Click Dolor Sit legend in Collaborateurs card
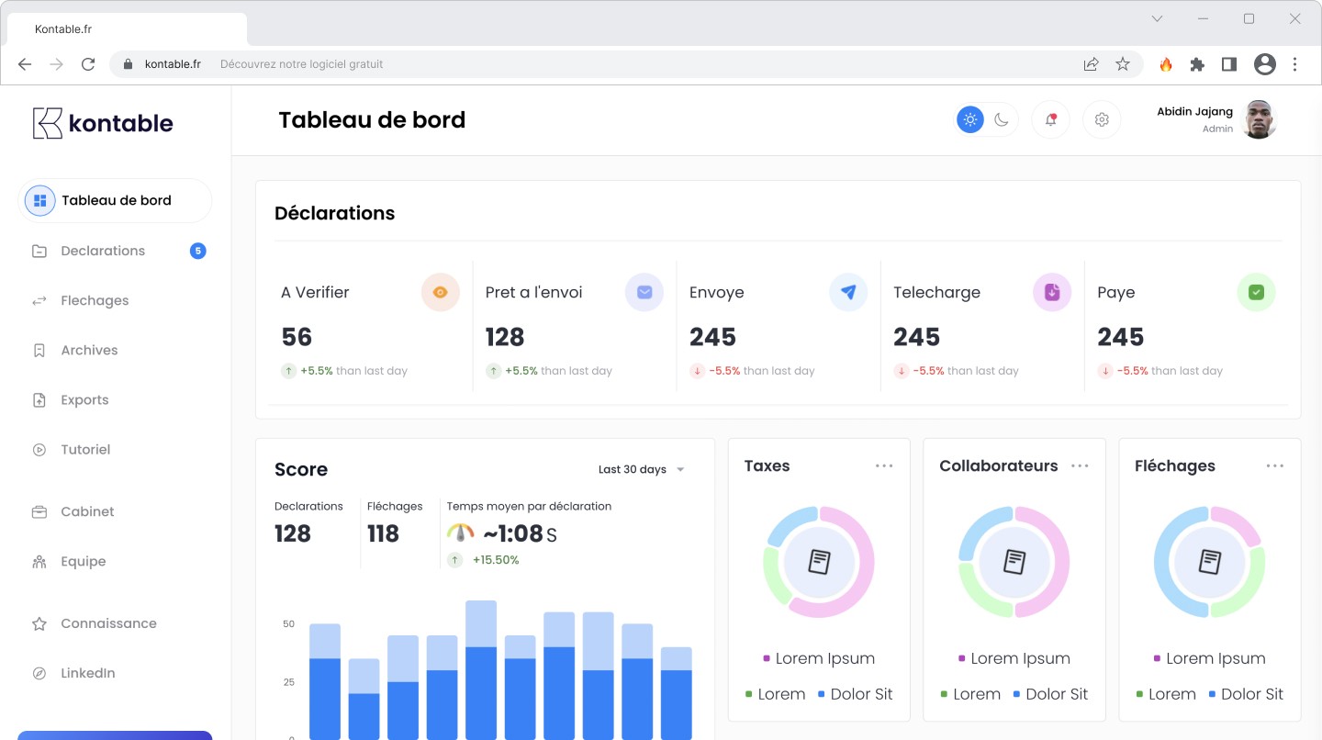1322x740 pixels. 1050,694
